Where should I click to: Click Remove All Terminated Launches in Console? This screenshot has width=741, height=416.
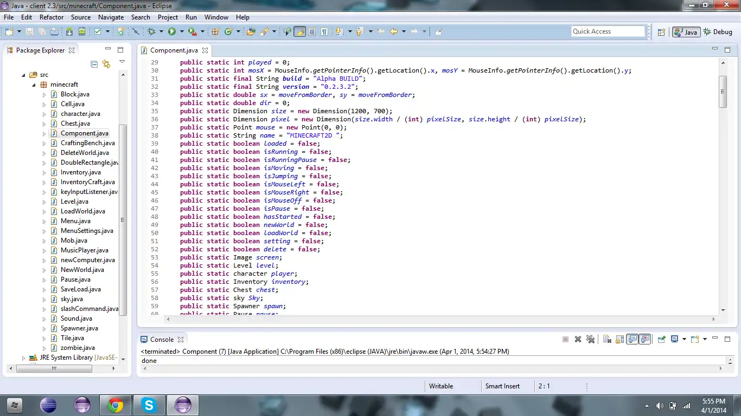[590, 340]
